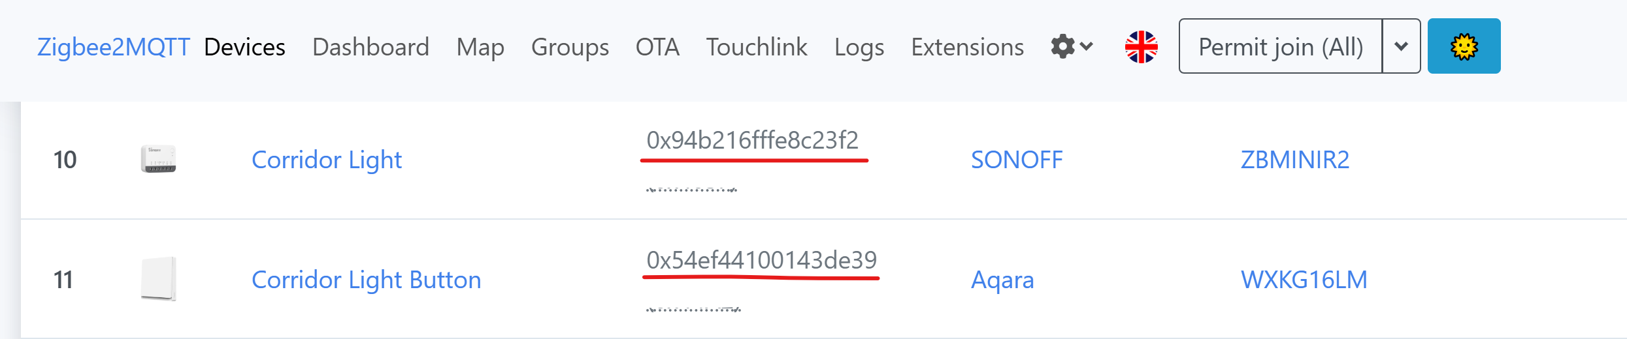
Task: Switch to the Devices tab
Action: pos(244,47)
